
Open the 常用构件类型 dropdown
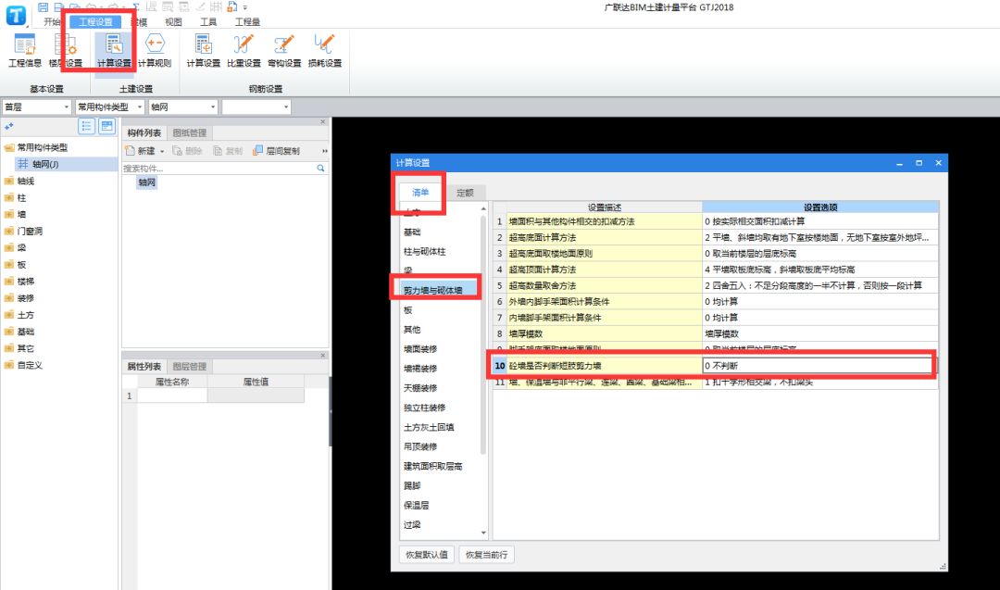click(x=109, y=107)
